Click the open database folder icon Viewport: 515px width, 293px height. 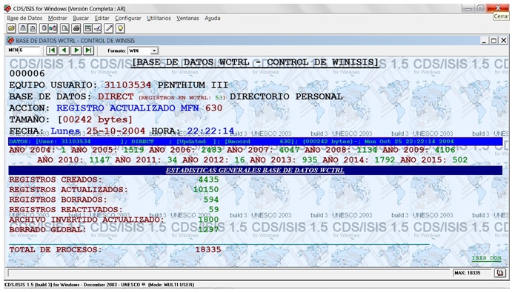pos(12,29)
